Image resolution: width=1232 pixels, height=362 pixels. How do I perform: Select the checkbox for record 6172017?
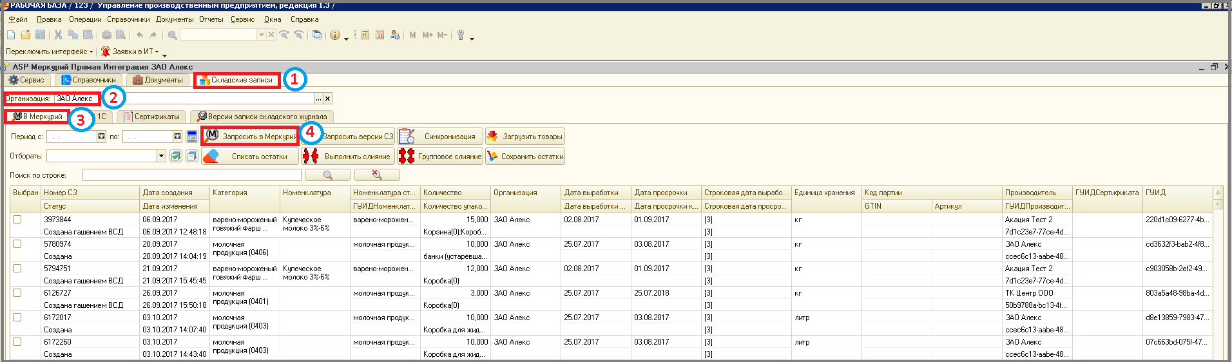tap(17, 318)
